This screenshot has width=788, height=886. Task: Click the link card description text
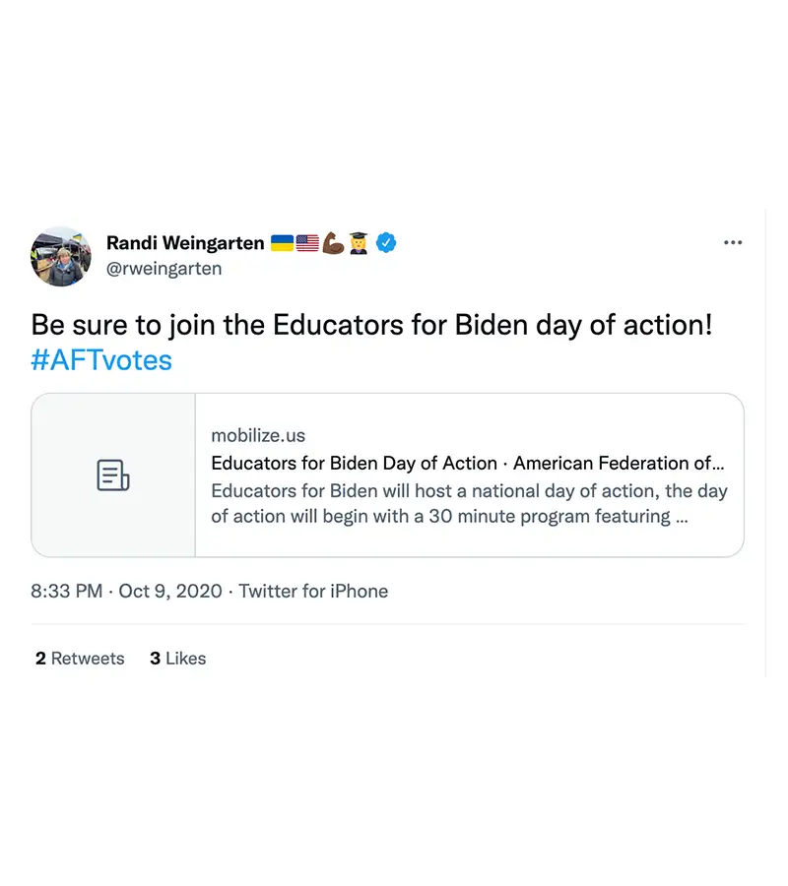[469, 504]
